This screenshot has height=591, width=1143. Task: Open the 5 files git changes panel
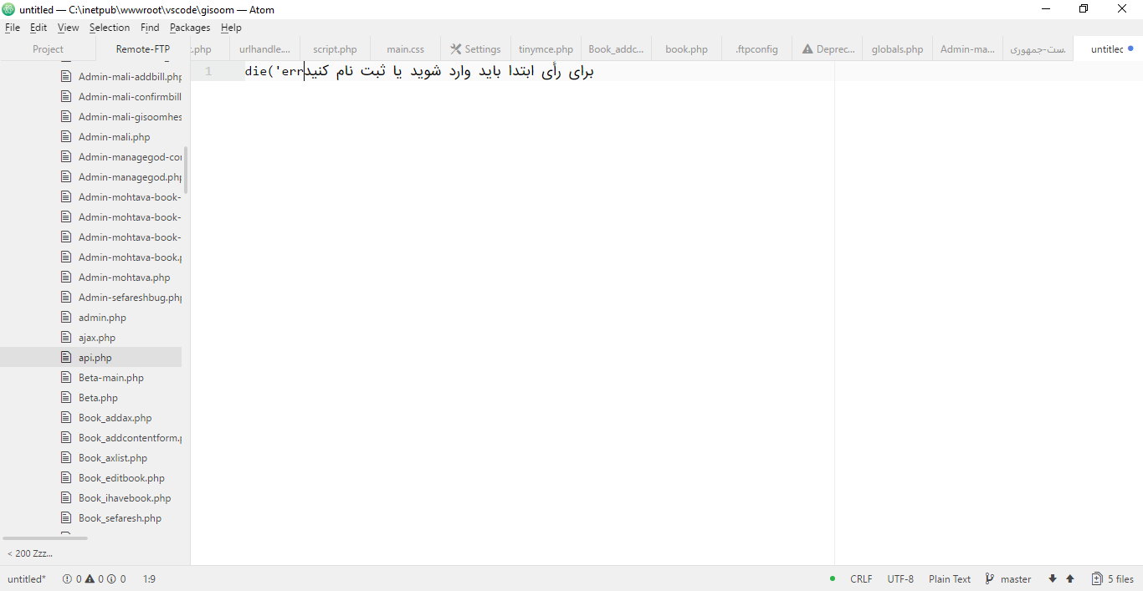(1113, 578)
